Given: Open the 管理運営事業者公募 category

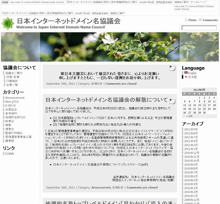Looking at the screenshot, I should [x=18, y=137].
